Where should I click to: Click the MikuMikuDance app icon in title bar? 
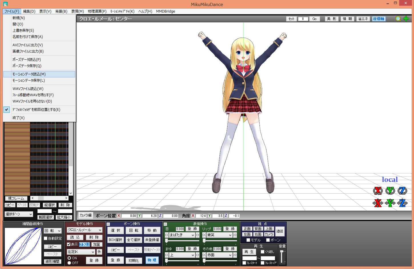[x=5, y=4]
